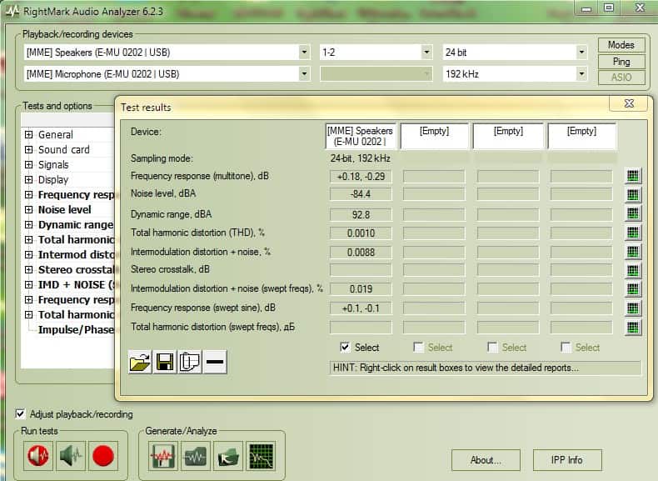Viewport: 658px width, 481px height.
Task: Start the red record-only test button
Action: [x=103, y=455]
